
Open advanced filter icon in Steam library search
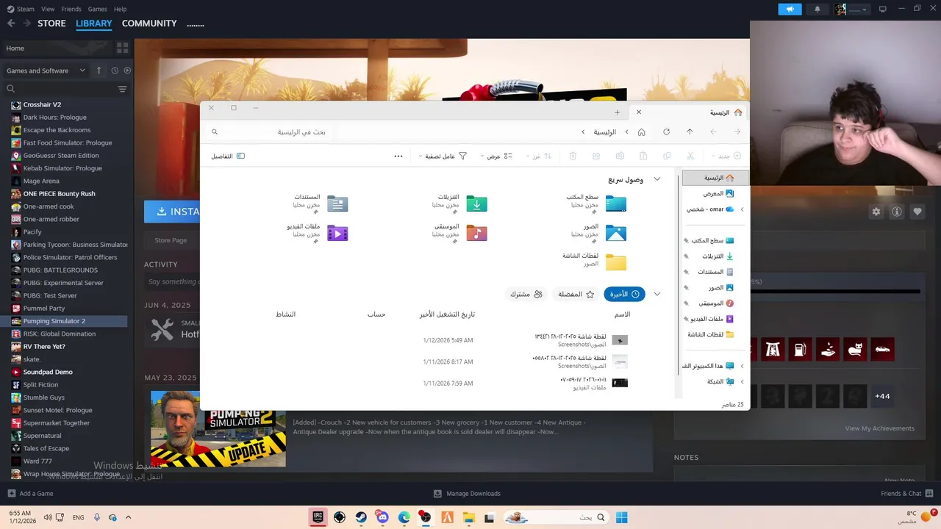[122, 89]
